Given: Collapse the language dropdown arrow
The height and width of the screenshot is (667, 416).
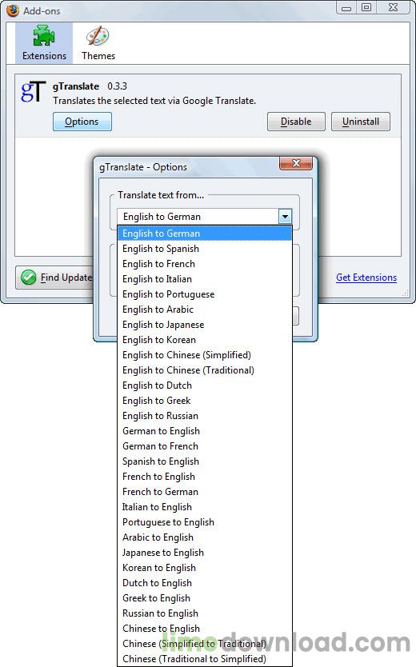Looking at the screenshot, I should (x=285, y=217).
